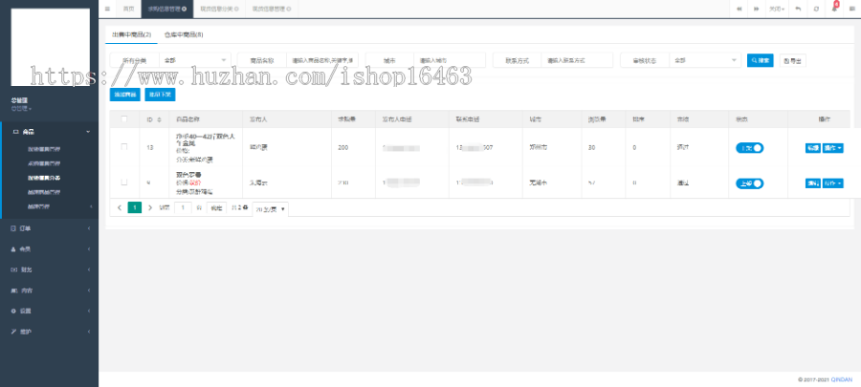
Task: Open the 操作 dropdown for row ID 9
Action: (832, 183)
